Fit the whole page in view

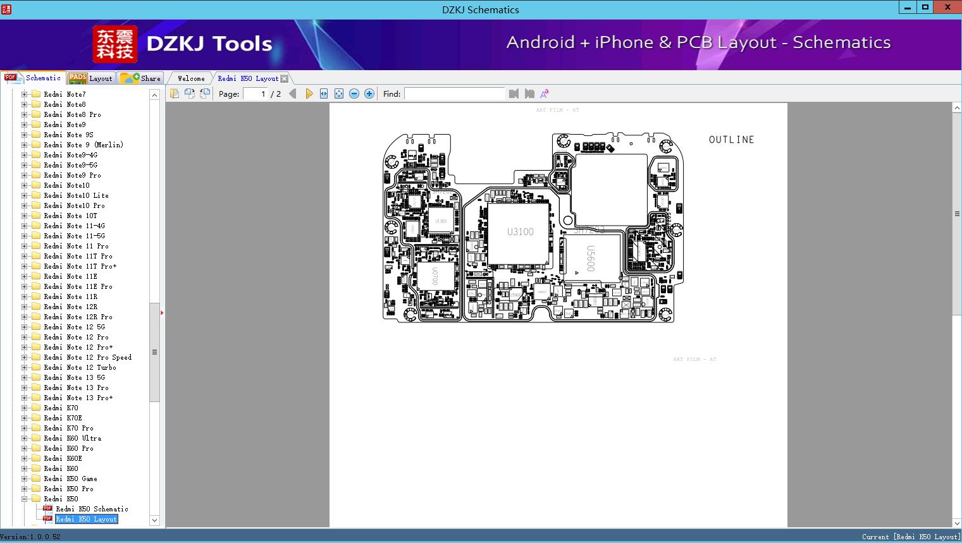(x=340, y=93)
